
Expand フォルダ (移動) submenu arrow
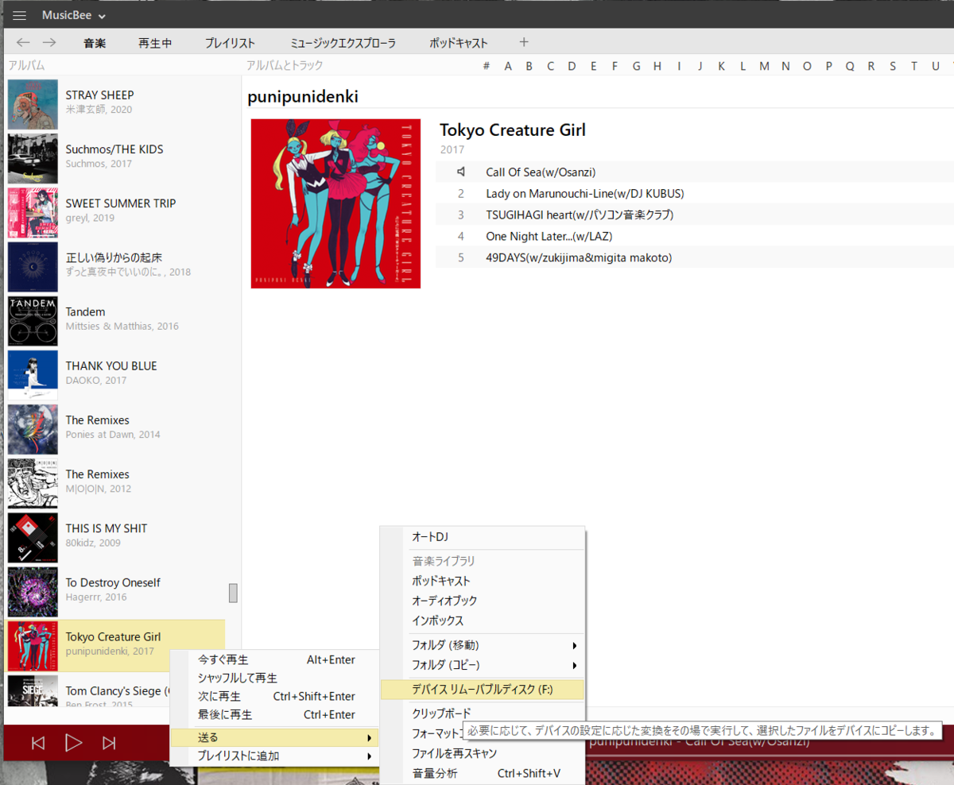[574, 645]
